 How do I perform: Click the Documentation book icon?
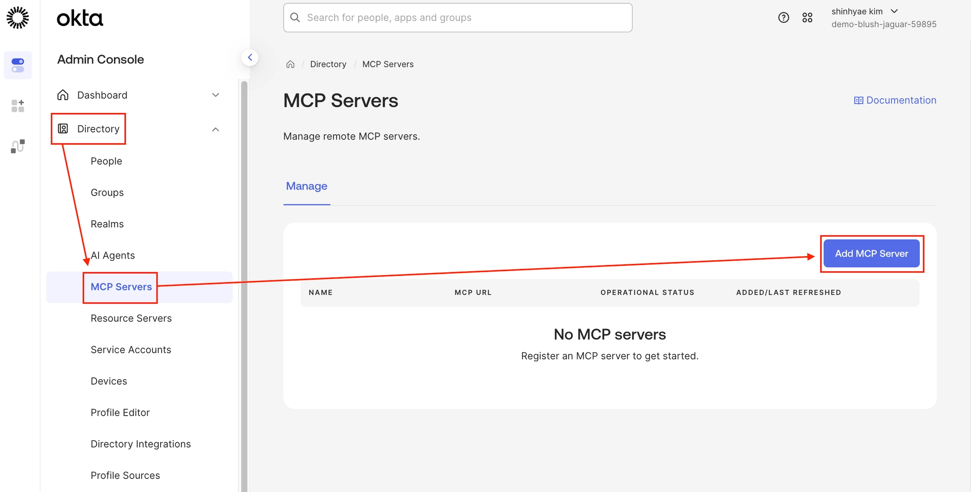point(858,101)
